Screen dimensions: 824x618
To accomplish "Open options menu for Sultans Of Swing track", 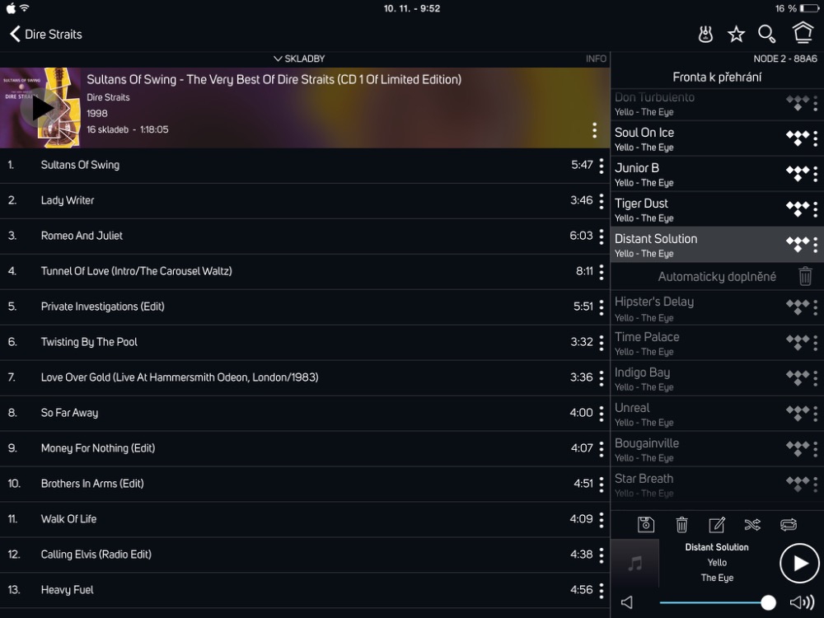I will pos(602,166).
